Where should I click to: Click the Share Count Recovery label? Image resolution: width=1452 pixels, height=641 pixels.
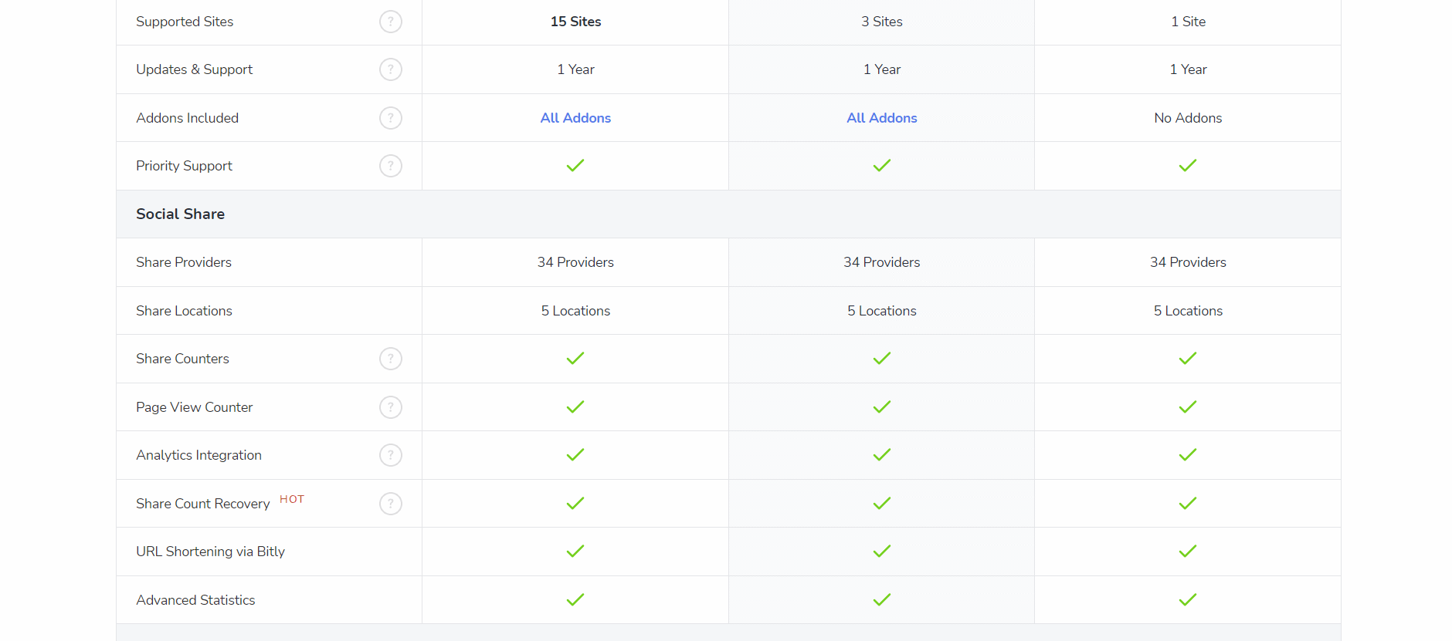click(202, 504)
